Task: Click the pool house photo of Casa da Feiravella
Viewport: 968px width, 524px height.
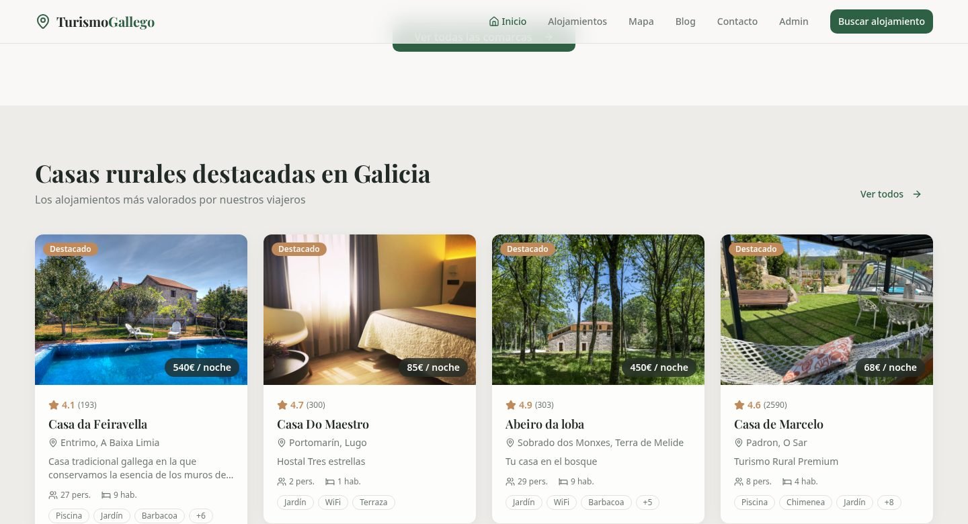Action: point(141,310)
